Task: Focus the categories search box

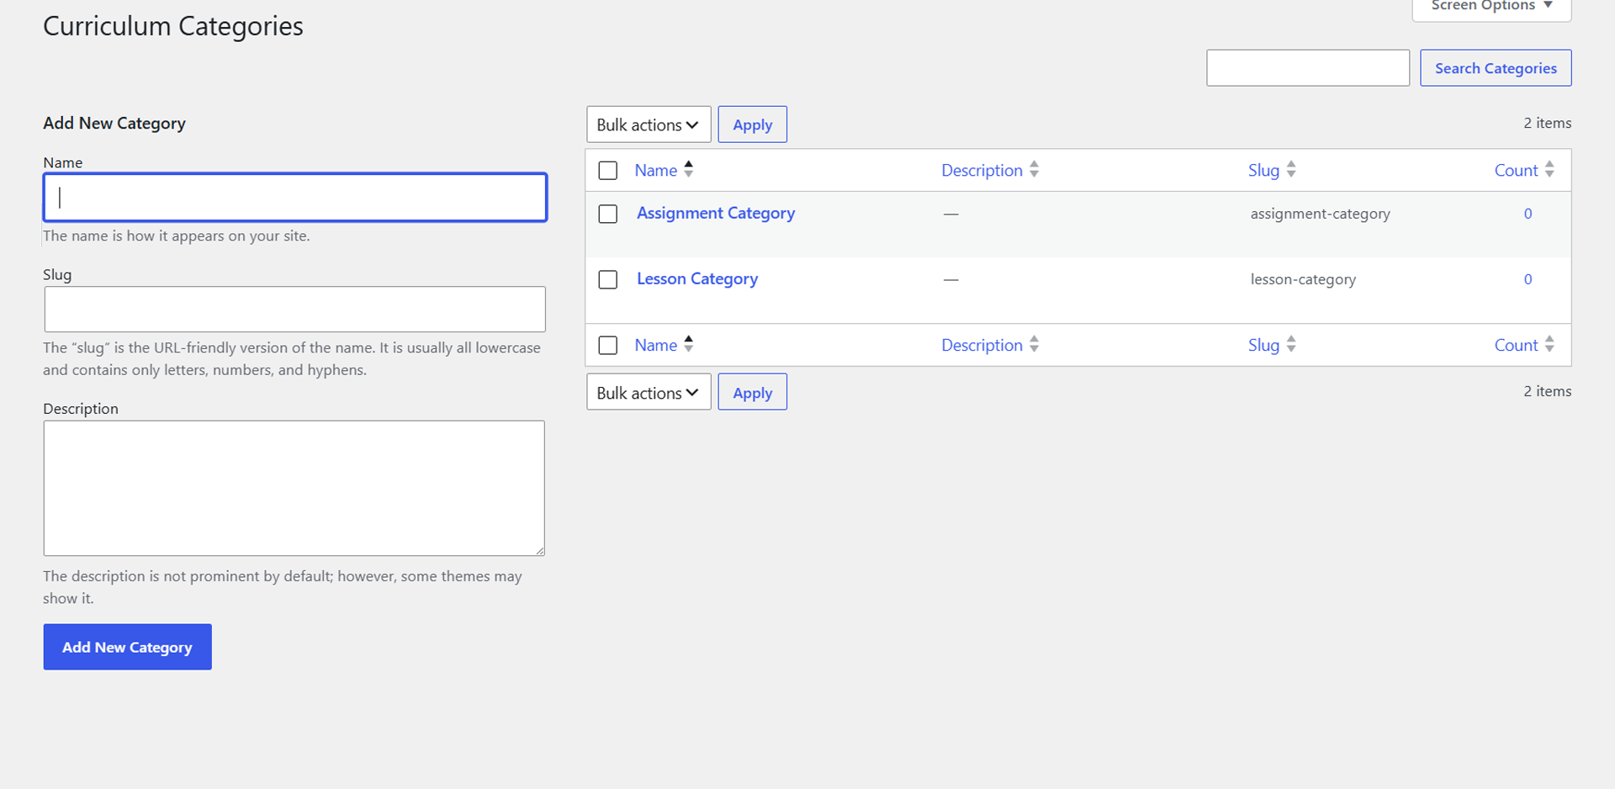Action: click(1308, 68)
